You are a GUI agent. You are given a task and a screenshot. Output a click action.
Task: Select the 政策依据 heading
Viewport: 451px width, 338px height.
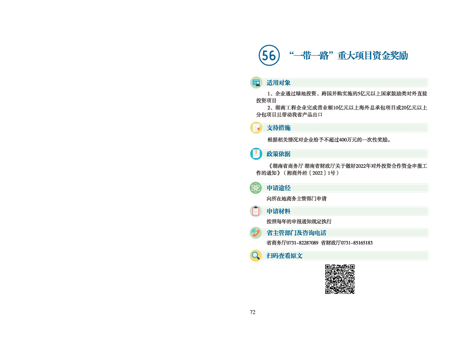point(278,154)
